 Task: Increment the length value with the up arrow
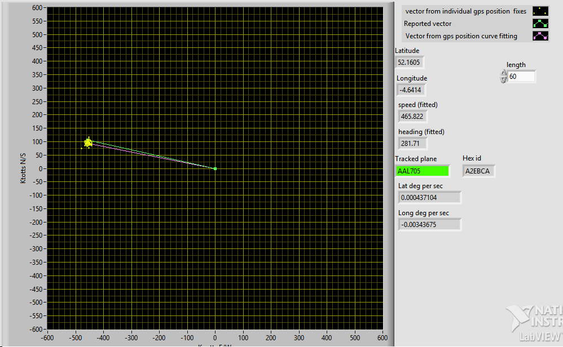coord(503,73)
